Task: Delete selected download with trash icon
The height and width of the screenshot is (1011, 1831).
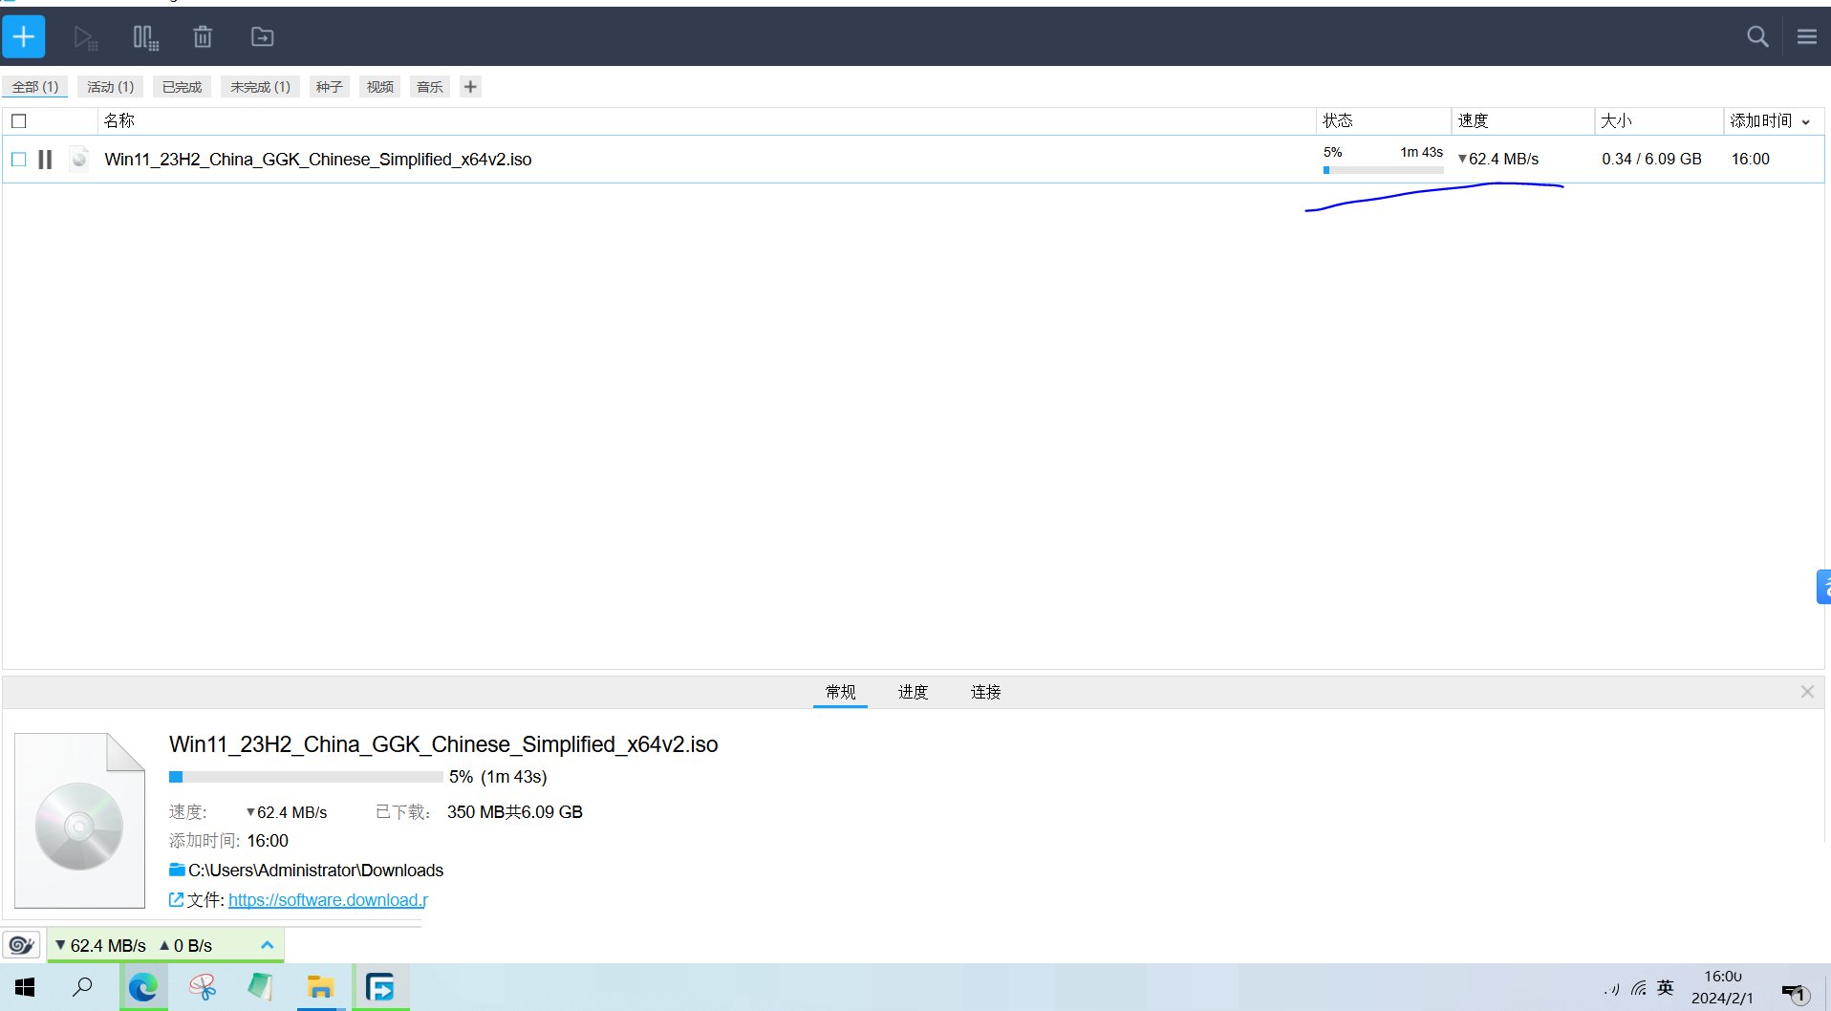Action: pyautogui.click(x=203, y=37)
